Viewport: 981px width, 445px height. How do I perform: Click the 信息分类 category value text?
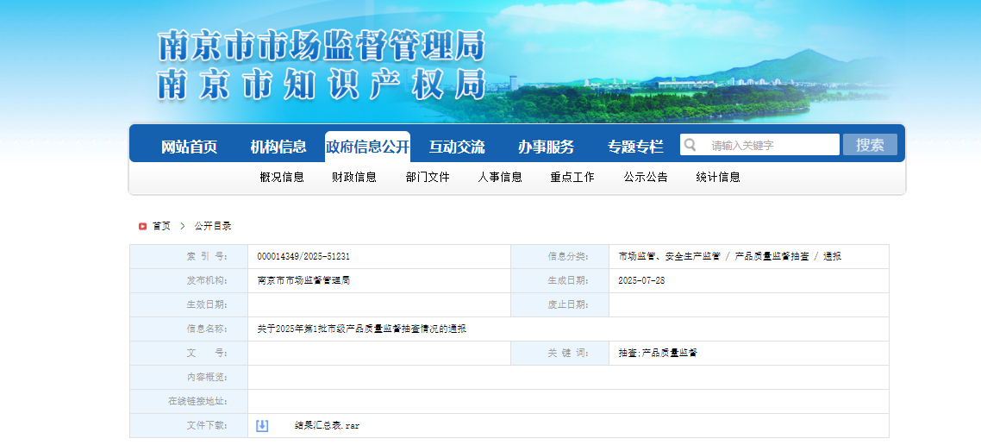pos(729,257)
